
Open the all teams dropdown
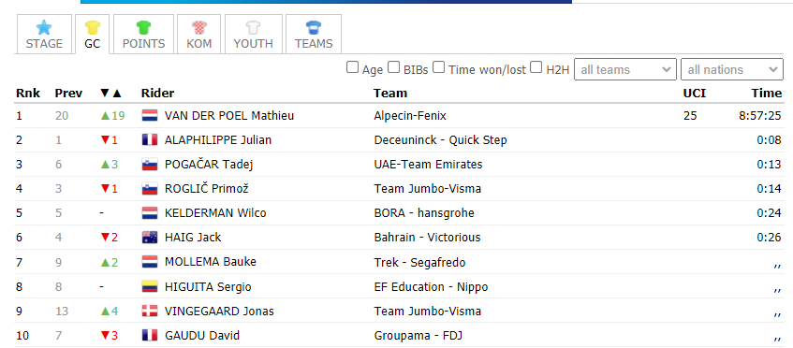click(x=625, y=70)
